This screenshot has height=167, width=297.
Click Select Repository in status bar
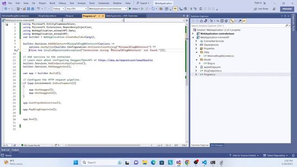[x=276, y=155]
